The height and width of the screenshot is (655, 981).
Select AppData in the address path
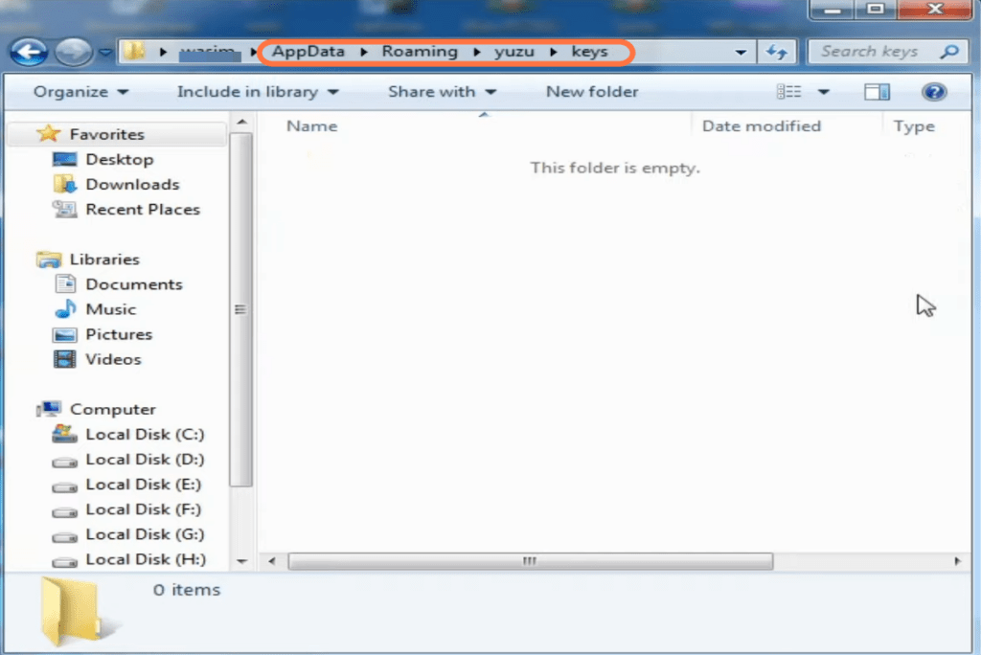coord(308,52)
